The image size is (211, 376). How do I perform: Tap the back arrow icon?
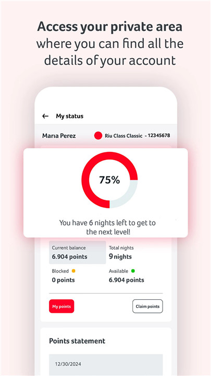tap(45, 116)
